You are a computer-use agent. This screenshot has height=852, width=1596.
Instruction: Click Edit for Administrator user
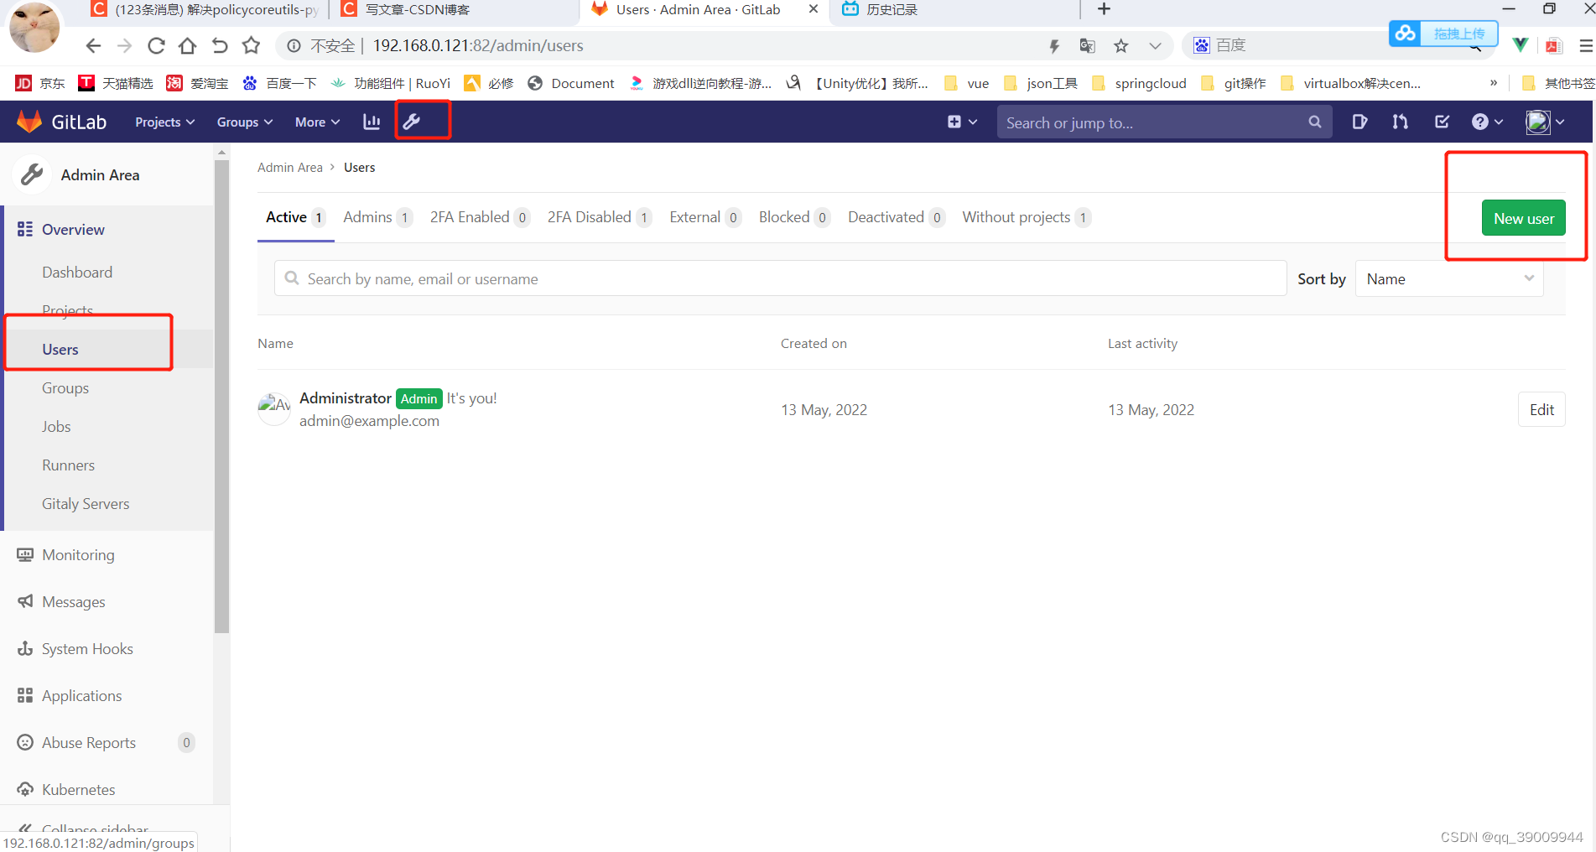(x=1541, y=409)
